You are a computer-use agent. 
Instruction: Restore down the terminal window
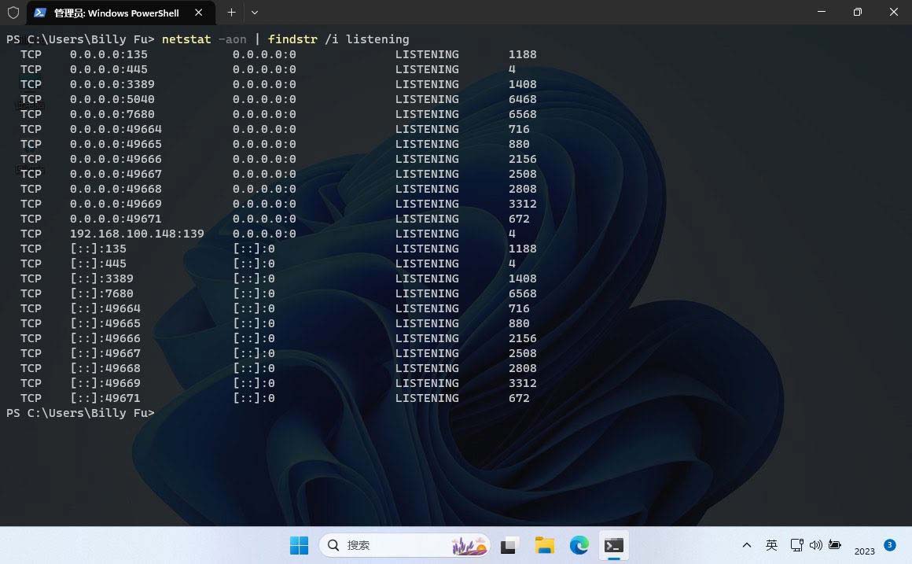(857, 13)
